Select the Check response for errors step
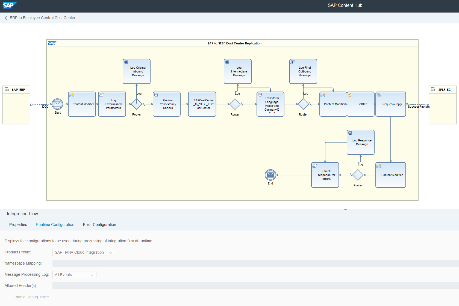Viewport: 459px width, 306px height. (x=325, y=175)
